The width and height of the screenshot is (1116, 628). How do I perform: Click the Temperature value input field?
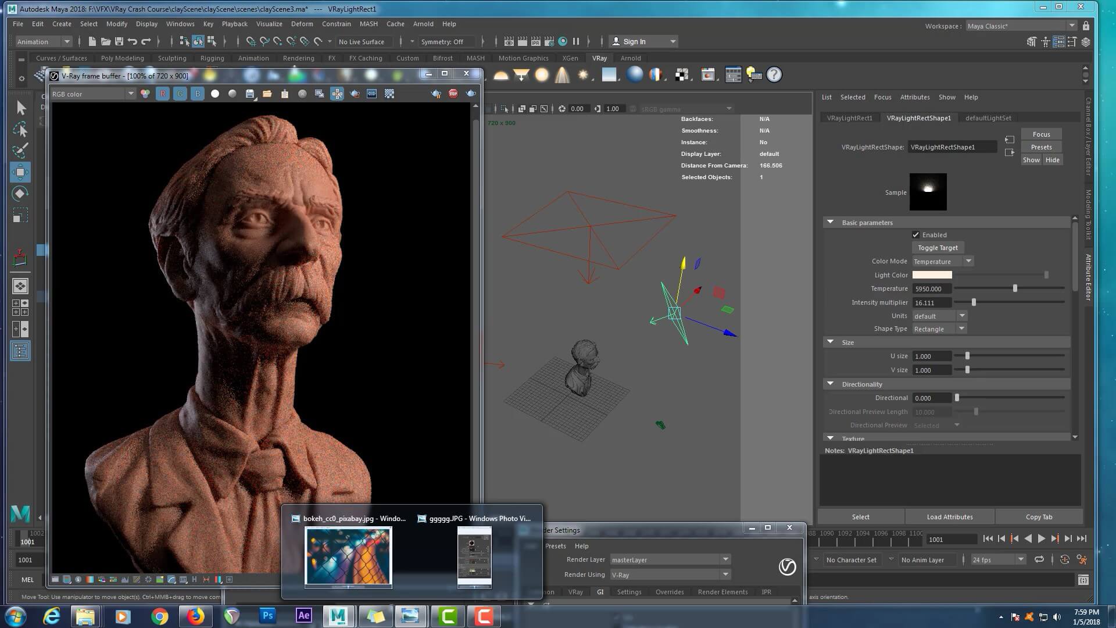click(931, 289)
